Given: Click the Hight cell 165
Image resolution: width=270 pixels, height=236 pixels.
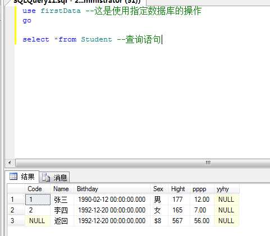Looking at the screenshot, I should pyautogui.click(x=179, y=210).
